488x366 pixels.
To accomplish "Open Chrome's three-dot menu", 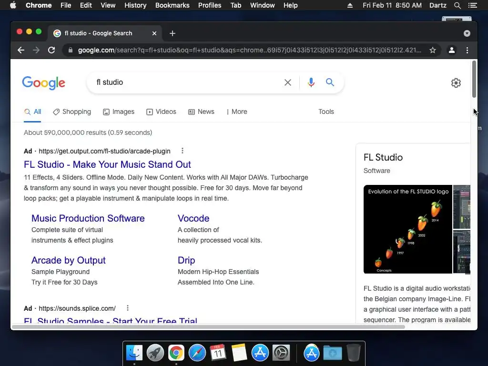I will click(467, 50).
